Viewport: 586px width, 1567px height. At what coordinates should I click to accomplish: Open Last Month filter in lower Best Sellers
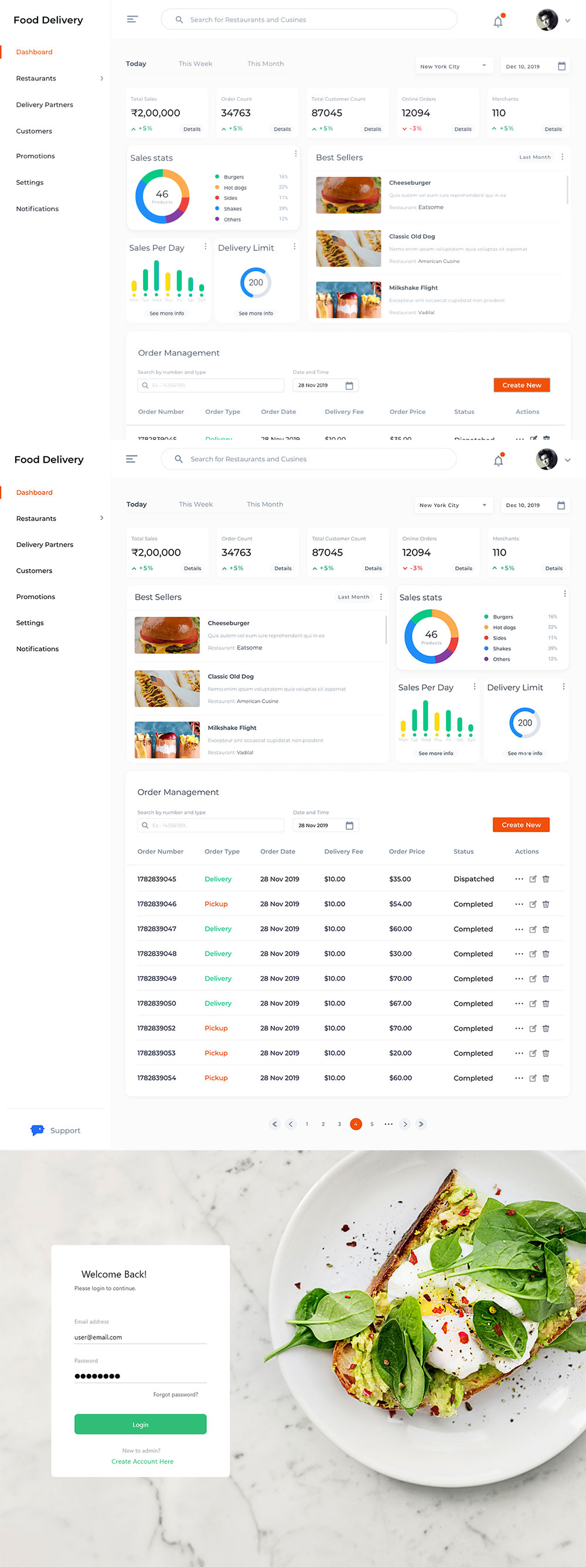click(354, 597)
